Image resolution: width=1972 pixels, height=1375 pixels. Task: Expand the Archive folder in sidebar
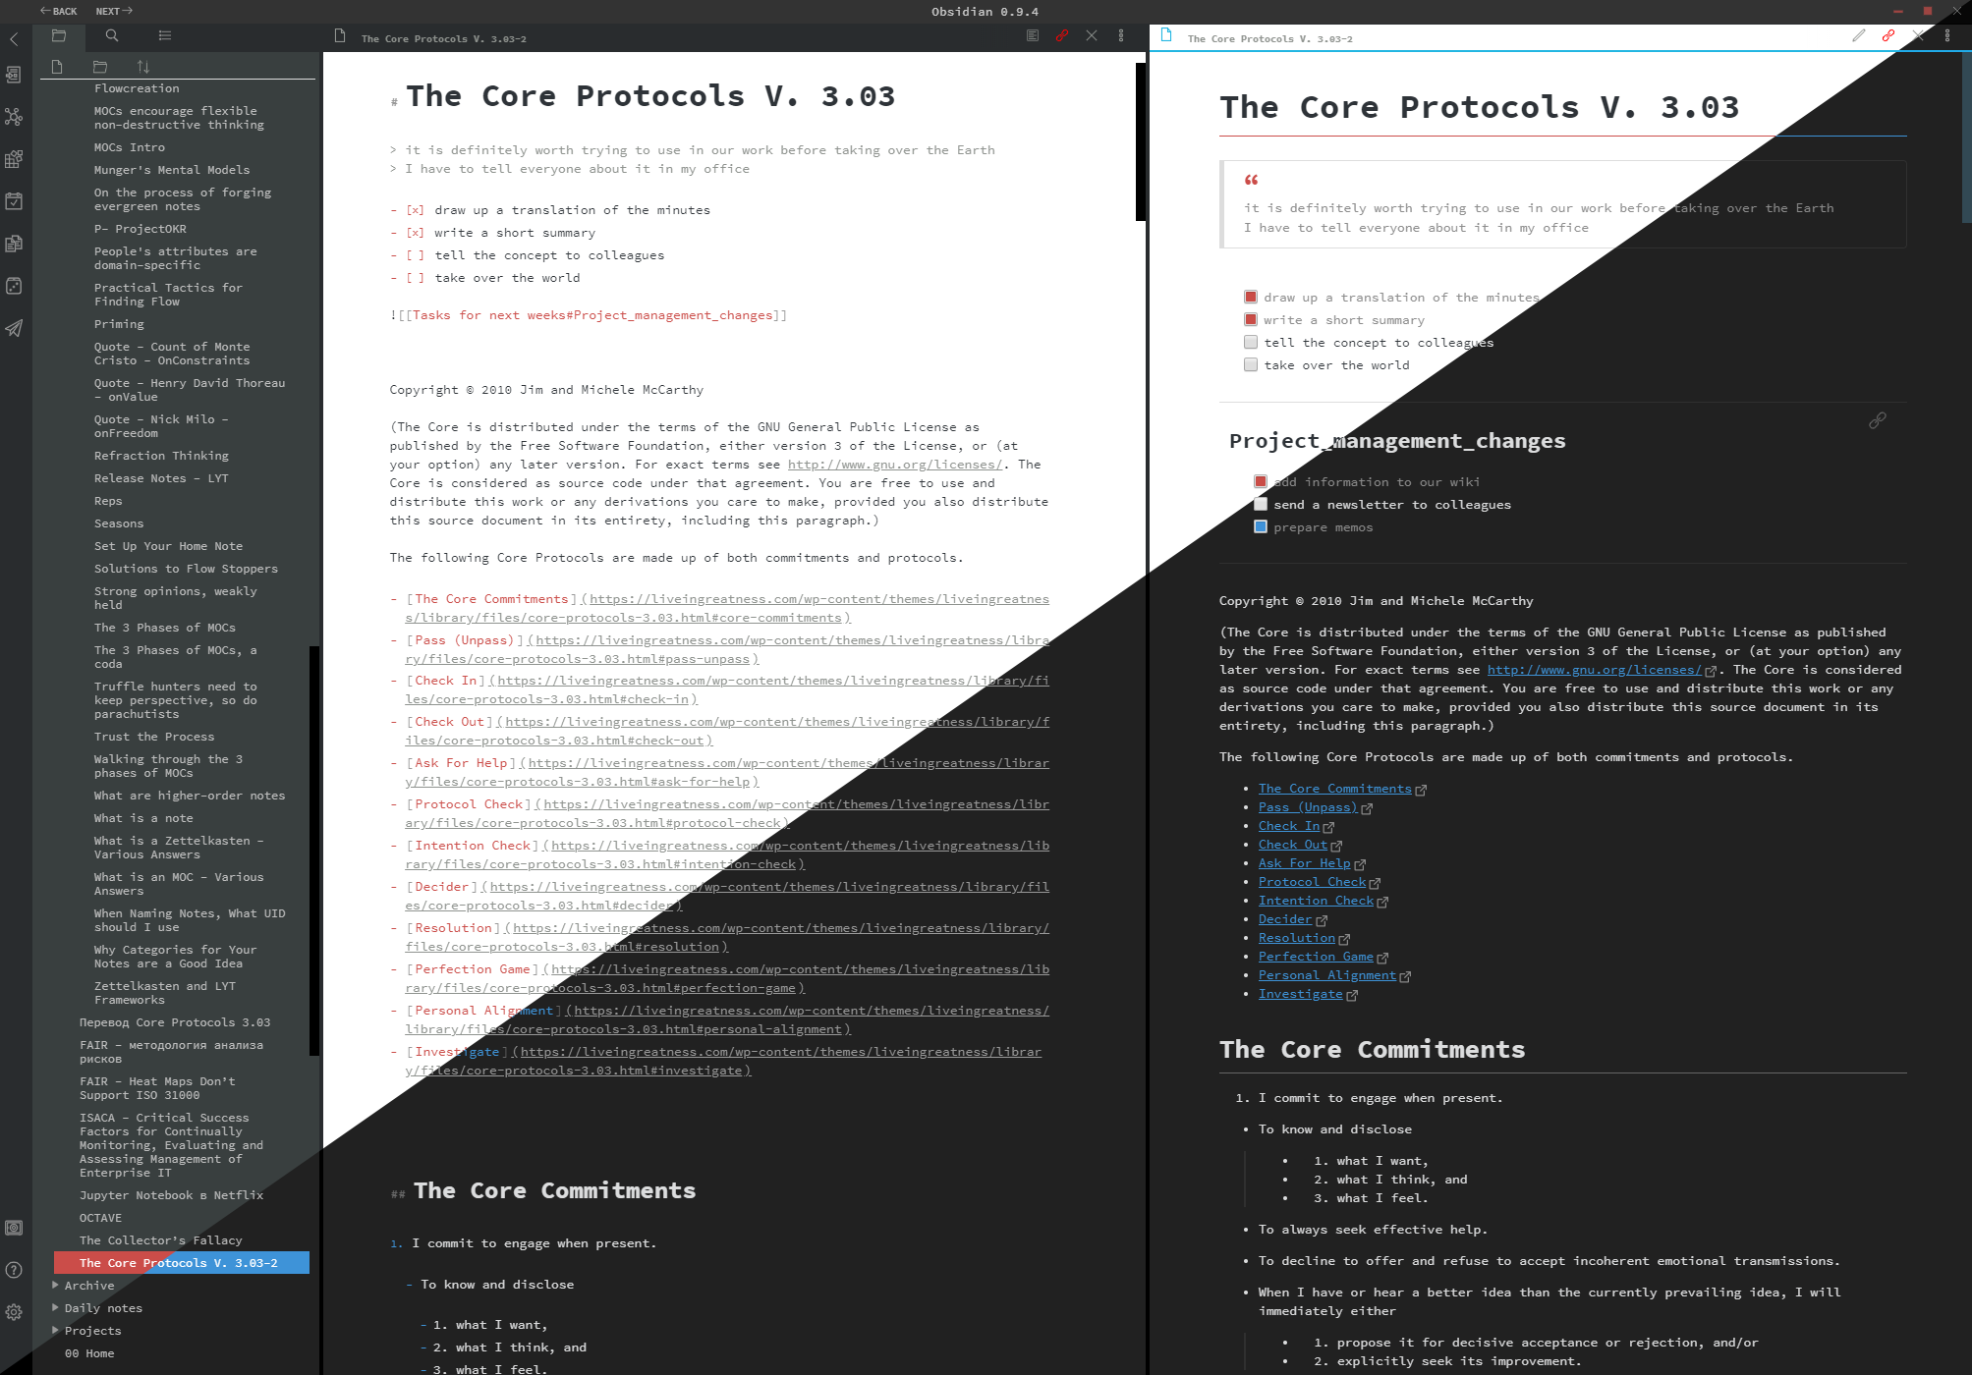pos(55,1284)
